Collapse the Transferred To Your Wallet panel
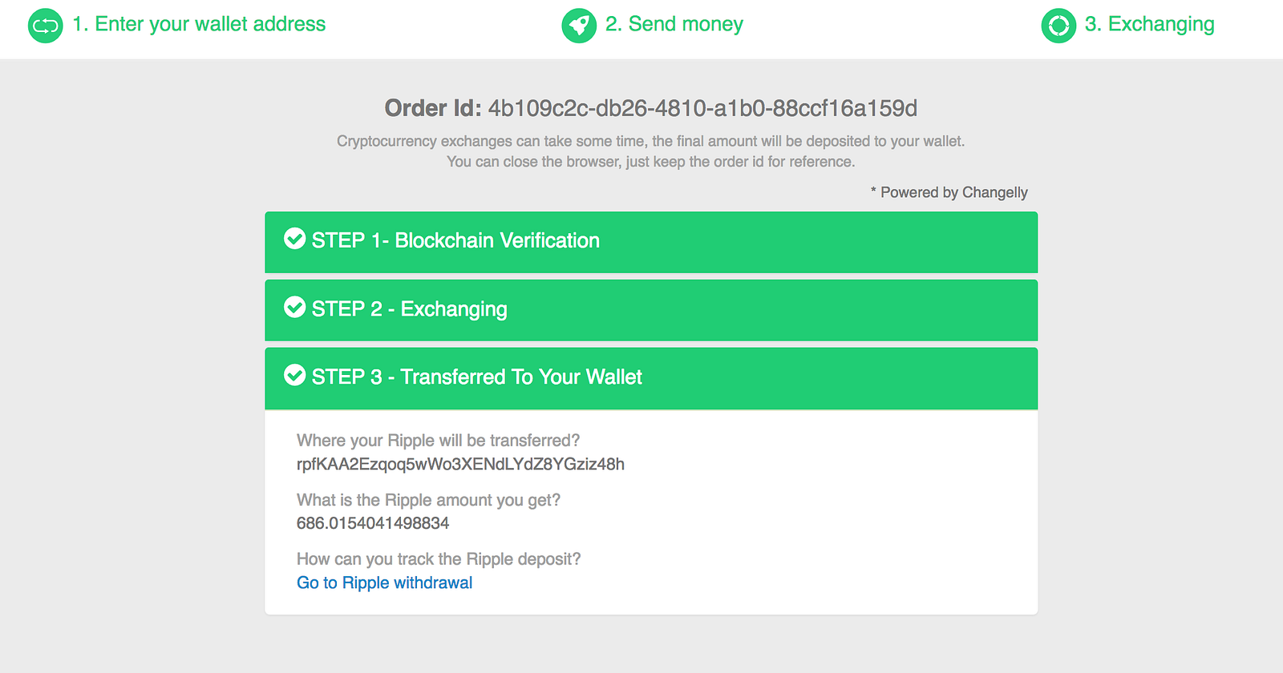This screenshot has width=1283, height=673. pyautogui.click(x=650, y=378)
